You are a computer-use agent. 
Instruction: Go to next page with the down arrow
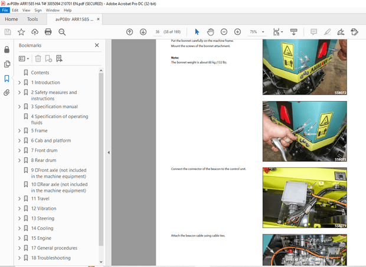tap(143, 32)
